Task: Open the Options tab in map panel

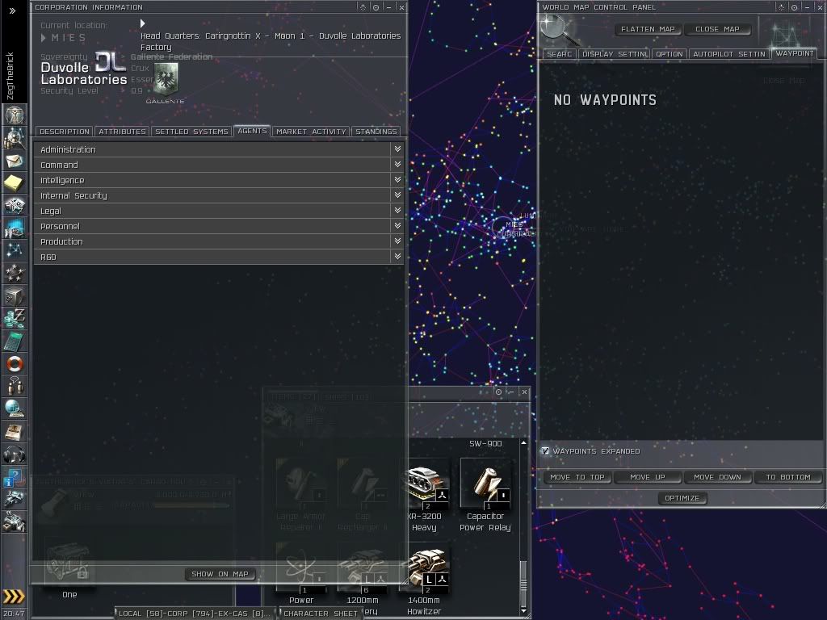Action: 670,54
